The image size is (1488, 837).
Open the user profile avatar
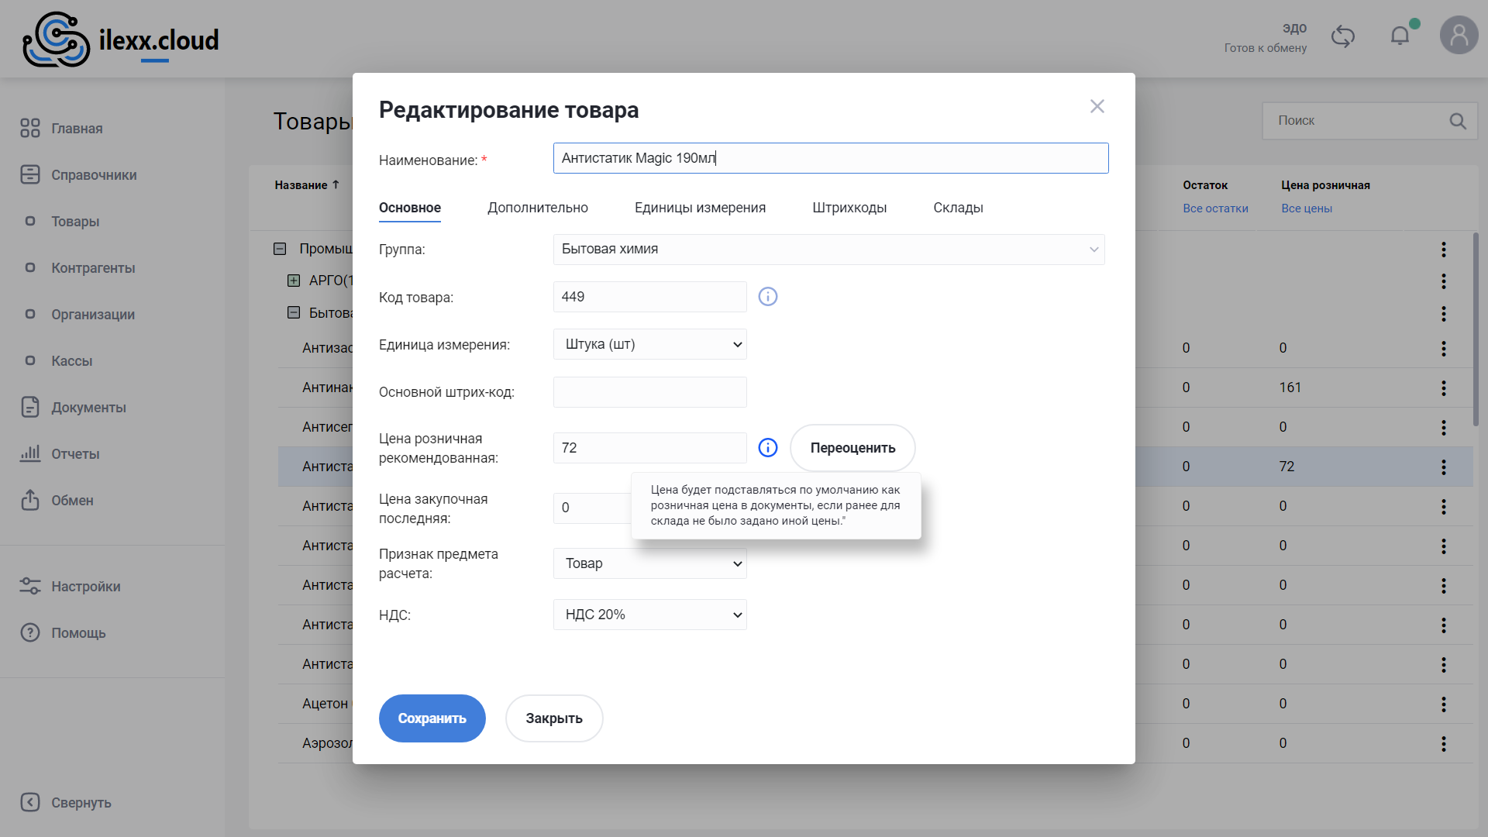click(1459, 36)
